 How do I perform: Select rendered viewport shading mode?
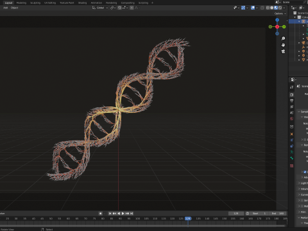coord(280,8)
